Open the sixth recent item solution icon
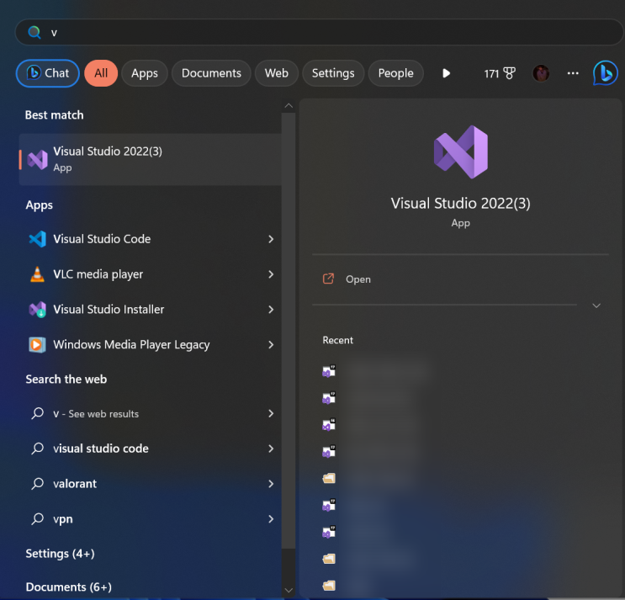 (x=329, y=505)
